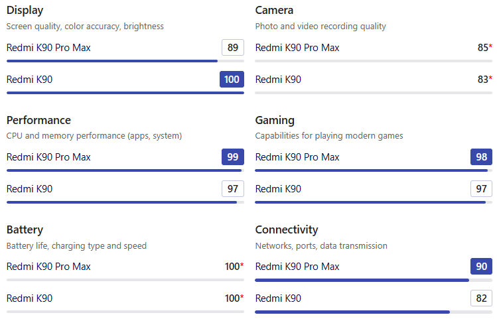The image size is (497, 321).
Task: Click the Gaming section heading
Action: click(275, 121)
